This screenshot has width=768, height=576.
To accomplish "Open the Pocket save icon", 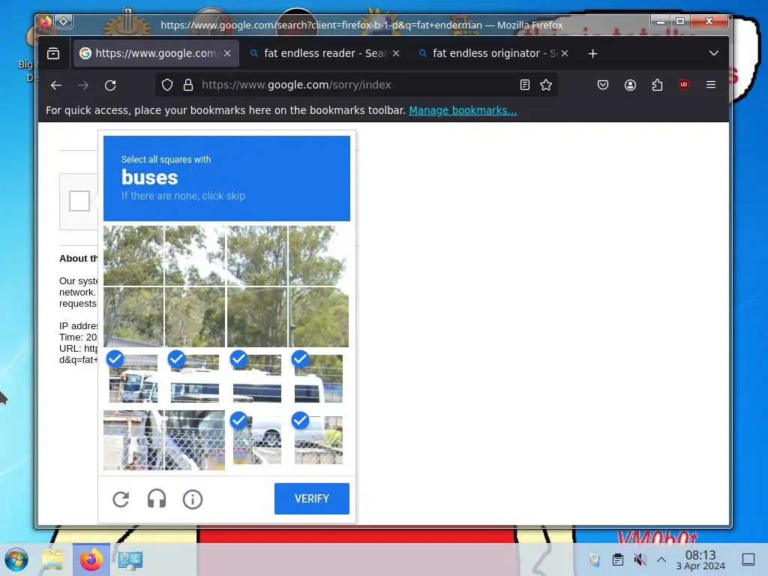I will 603,85.
